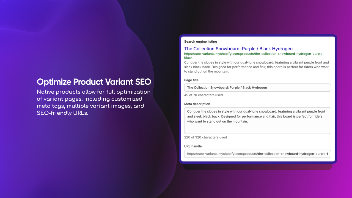Click the 49 of 70 characters counter
The height and width of the screenshot is (198, 352).
click(203, 95)
